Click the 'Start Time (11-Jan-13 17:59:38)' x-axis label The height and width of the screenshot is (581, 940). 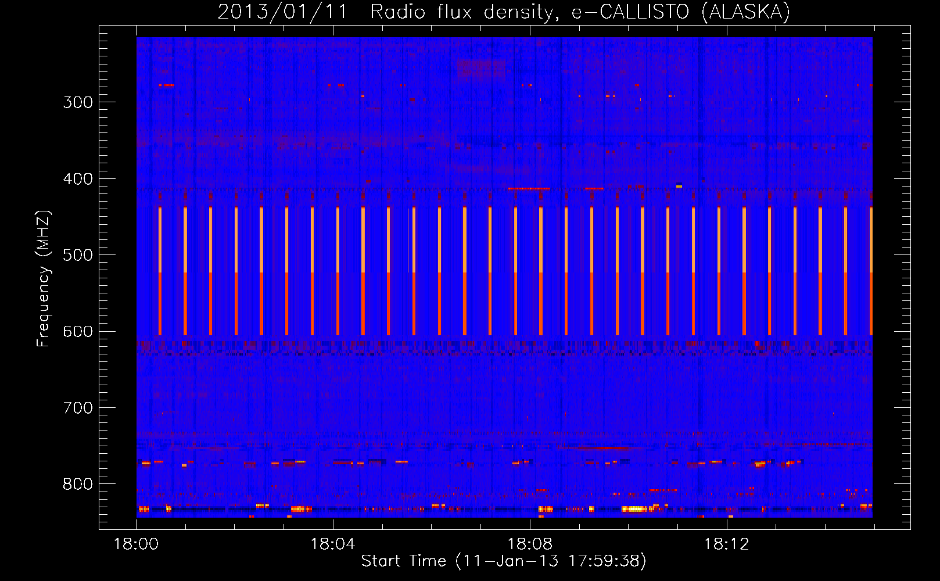coord(504,561)
